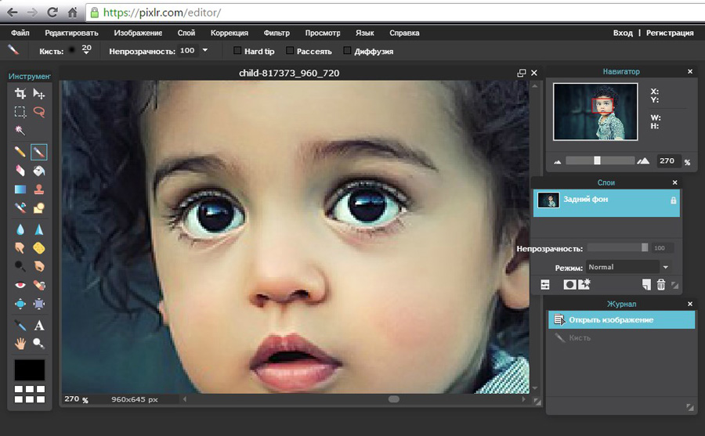The height and width of the screenshot is (436, 705).
Task: Select the Red Eye Reduction tool
Action: [20, 285]
